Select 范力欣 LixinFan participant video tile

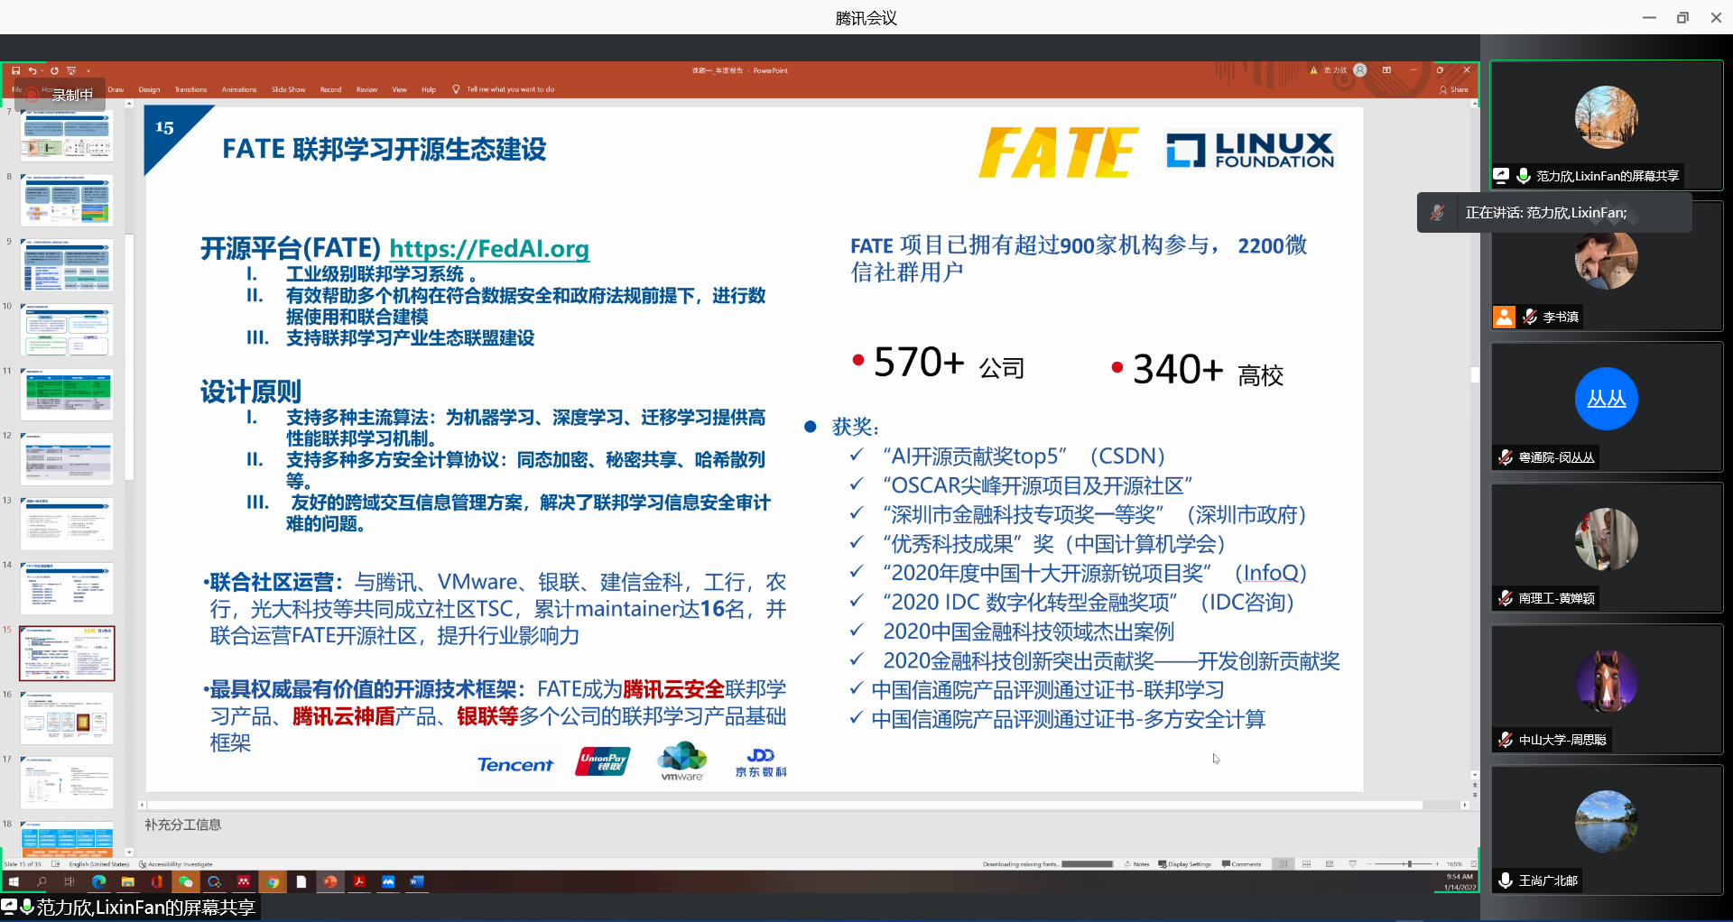1606,124
